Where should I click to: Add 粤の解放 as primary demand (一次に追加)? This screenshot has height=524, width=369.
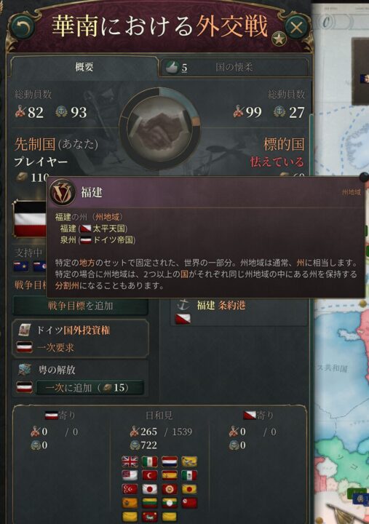pos(90,388)
